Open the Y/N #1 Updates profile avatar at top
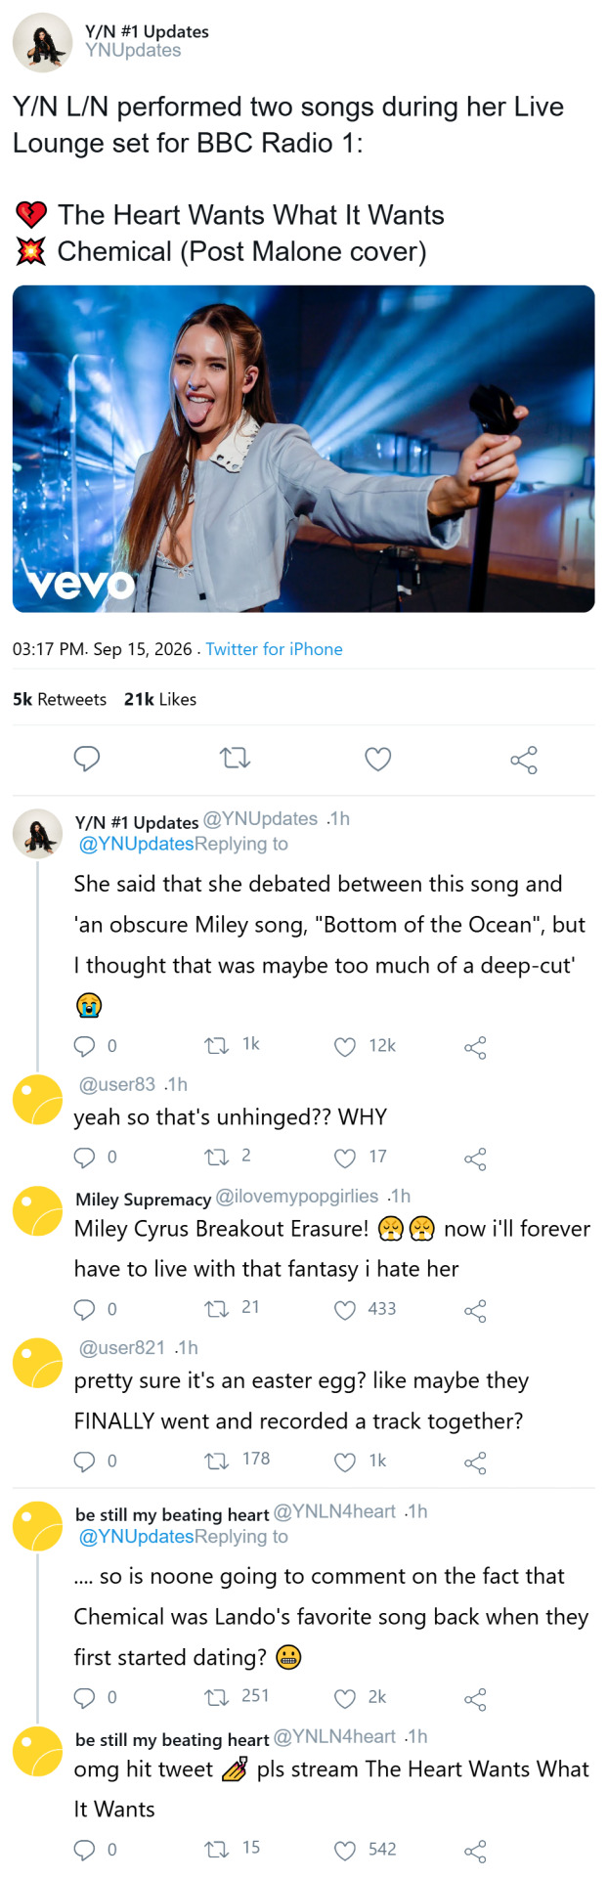This screenshot has width=608, height=1877. 42,43
